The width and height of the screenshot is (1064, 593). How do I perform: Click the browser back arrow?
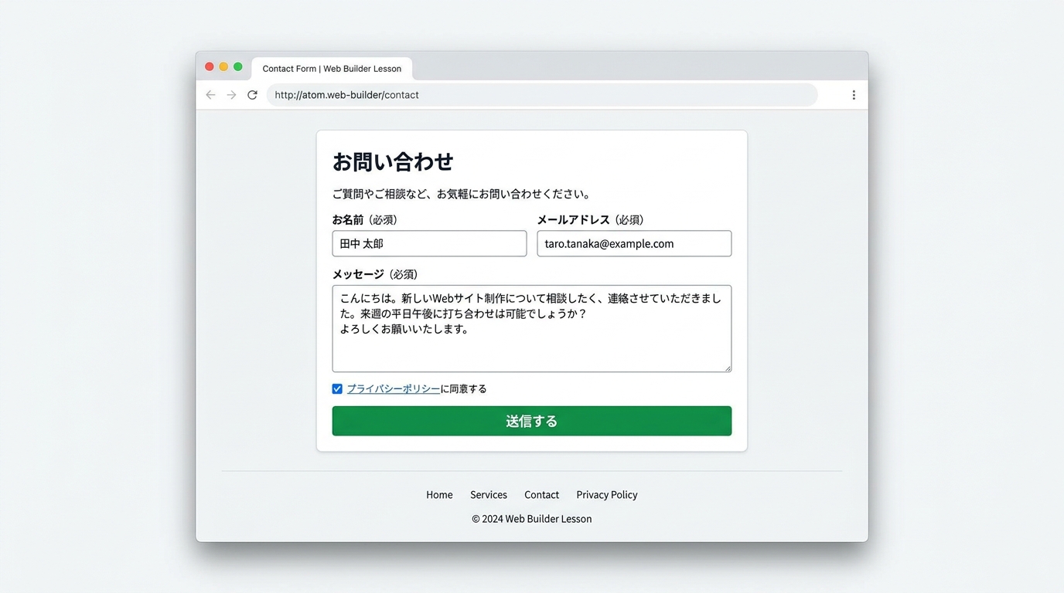(x=210, y=95)
